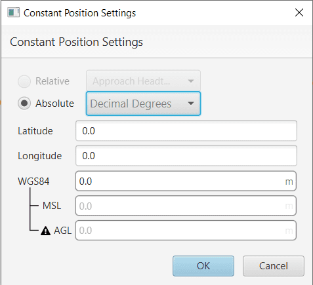The width and height of the screenshot is (313, 285).
Task: Click the MSL tree label
Action: coord(52,206)
